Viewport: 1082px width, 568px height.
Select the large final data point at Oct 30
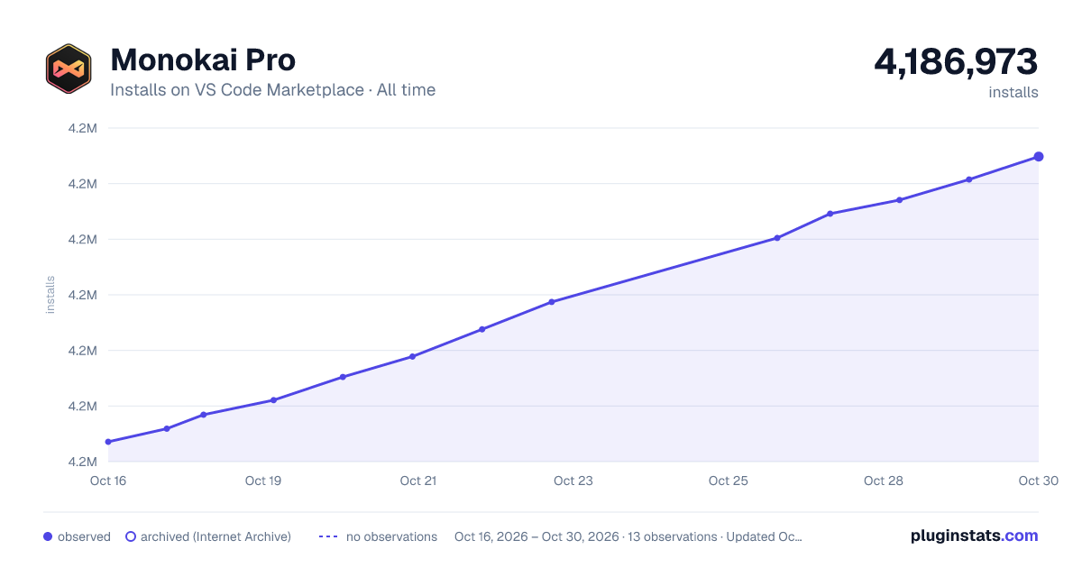point(1039,157)
